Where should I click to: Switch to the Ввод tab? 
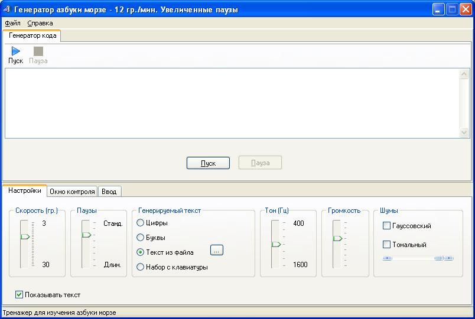(109, 192)
